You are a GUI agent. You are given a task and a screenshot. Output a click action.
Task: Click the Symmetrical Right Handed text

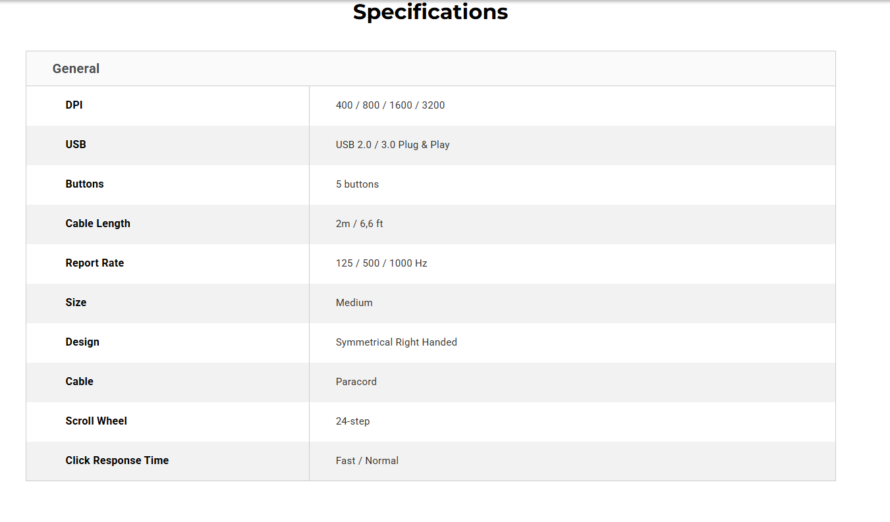(396, 342)
